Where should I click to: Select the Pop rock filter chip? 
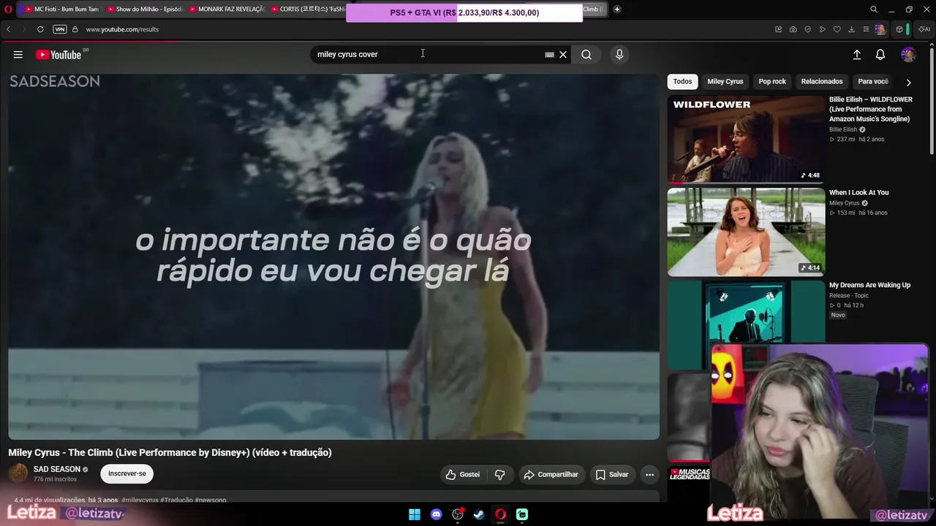pyautogui.click(x=772, y=82)
